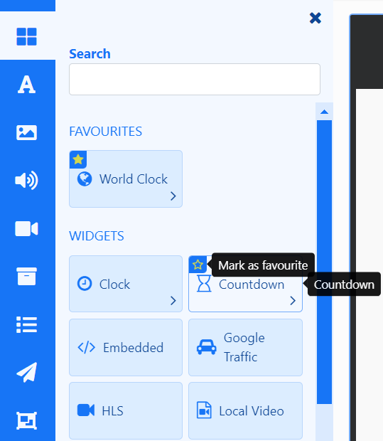Expand the Countdown widget chevron
The image size is (383, 441).
[293, 301]
